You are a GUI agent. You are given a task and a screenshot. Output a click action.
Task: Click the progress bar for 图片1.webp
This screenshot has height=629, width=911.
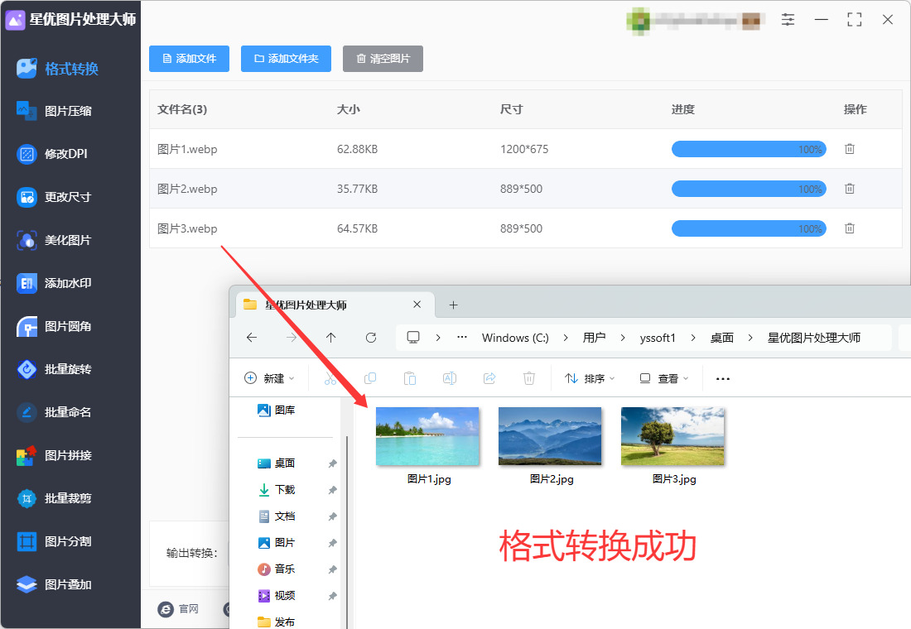coord(749,149)
